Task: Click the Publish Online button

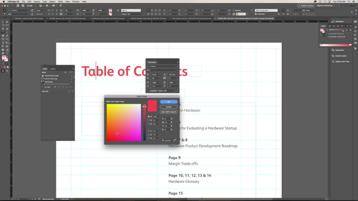Action: [305, 6]
